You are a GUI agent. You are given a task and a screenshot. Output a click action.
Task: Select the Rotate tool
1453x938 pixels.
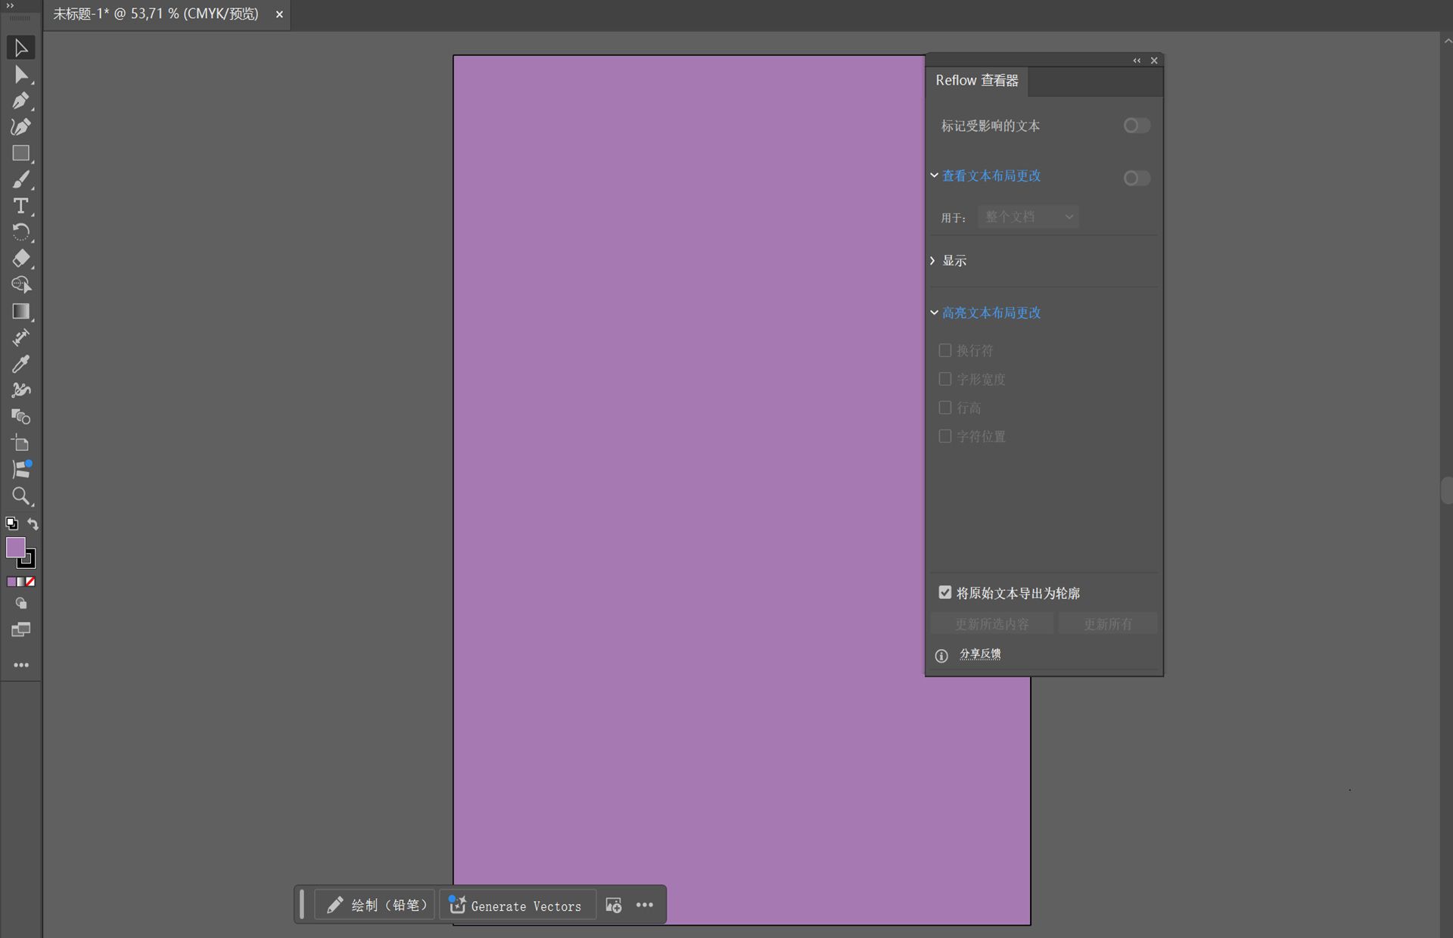(20, 231)
